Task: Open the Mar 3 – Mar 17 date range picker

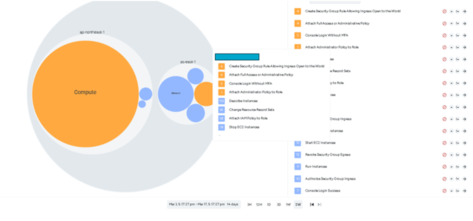Action: pos(203,205)
